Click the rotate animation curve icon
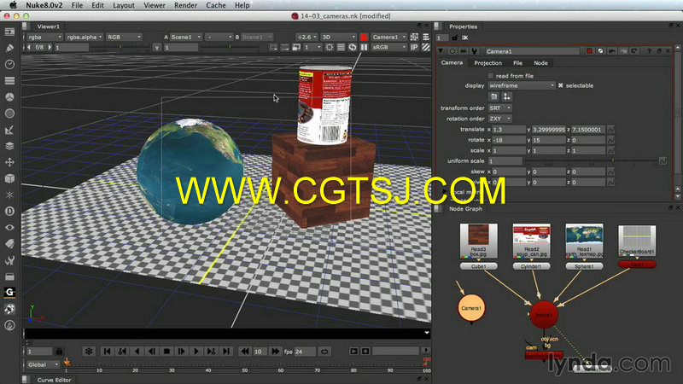 pos(611,140)
